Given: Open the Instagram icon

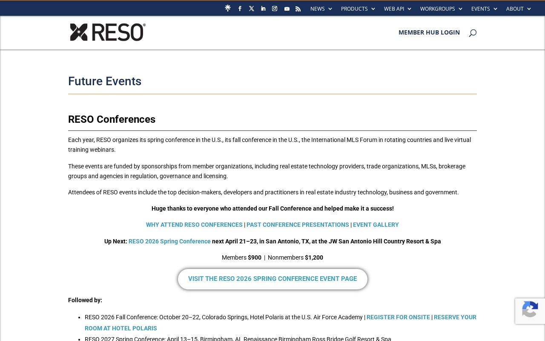Looking at the screenshot, I should point(275,9).
